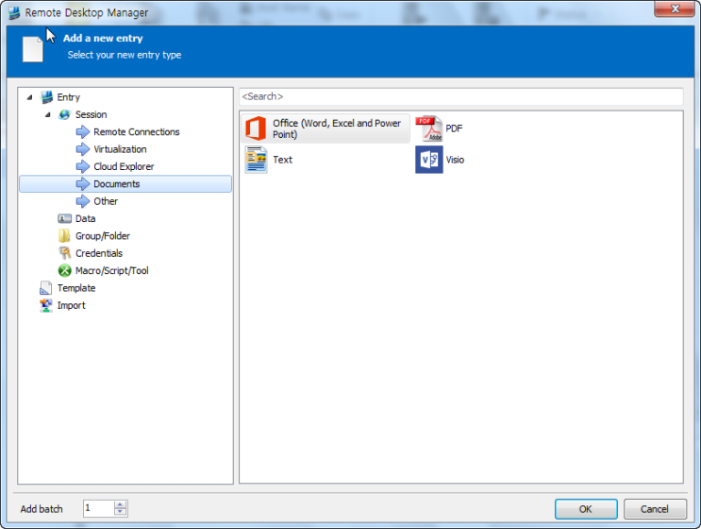
Task: Open Template in the tree
Action: pyautogui.click(x=76, y=288)
